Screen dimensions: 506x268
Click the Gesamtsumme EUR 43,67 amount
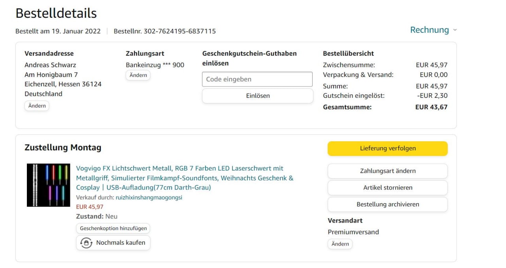tap(431, 107)
